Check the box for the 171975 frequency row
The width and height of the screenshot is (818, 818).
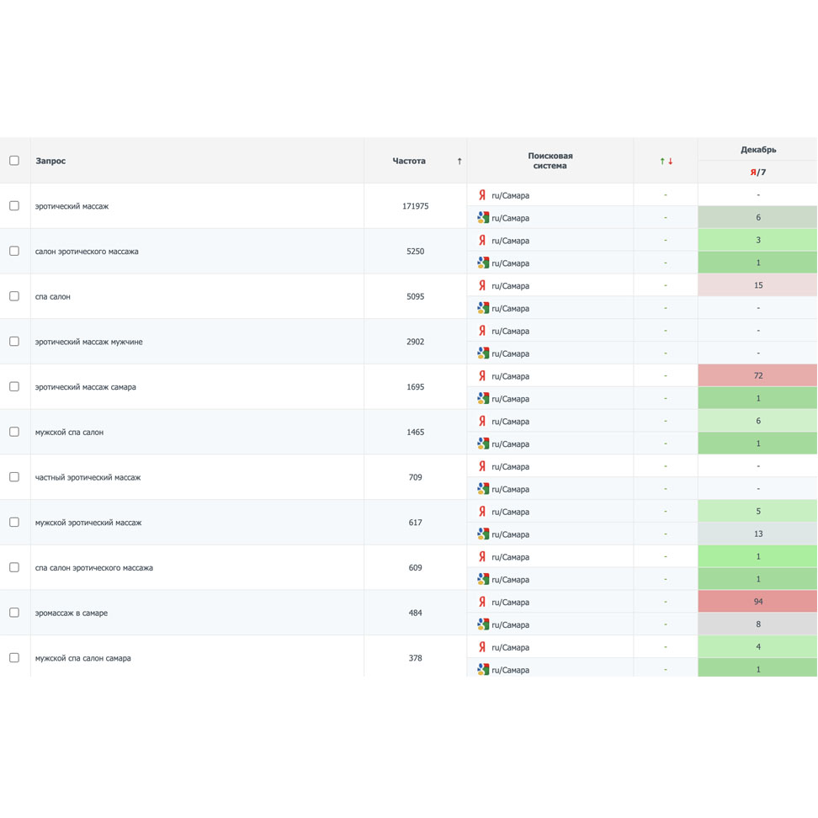click(14, 206)
